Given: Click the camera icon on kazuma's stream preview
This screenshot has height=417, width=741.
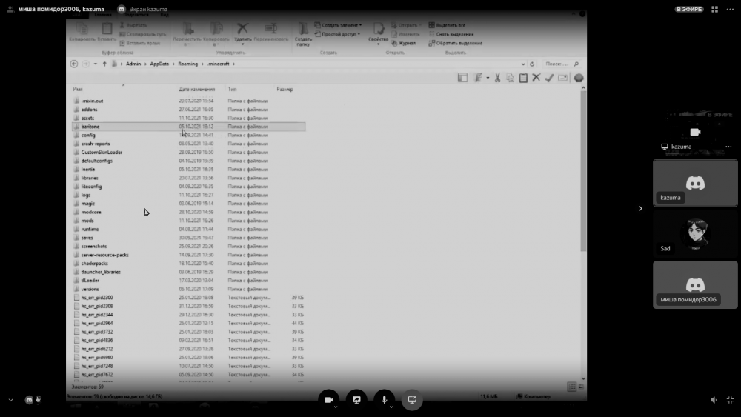Looking at the screenshot, I should (695, 132).
